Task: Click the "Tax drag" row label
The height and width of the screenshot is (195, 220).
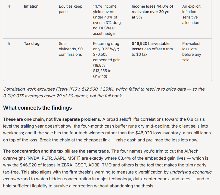Action: 32,44
